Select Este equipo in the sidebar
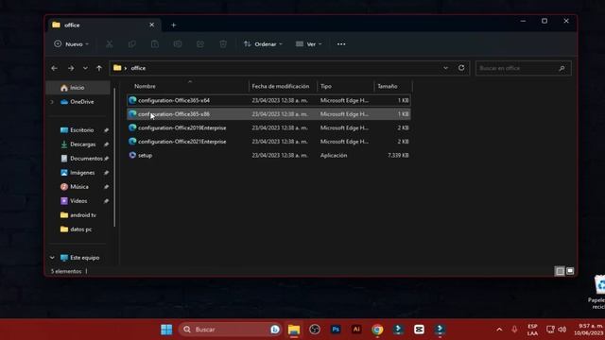Image resolution: width=605 pixels, height=340 pixels. click(80, 258)
